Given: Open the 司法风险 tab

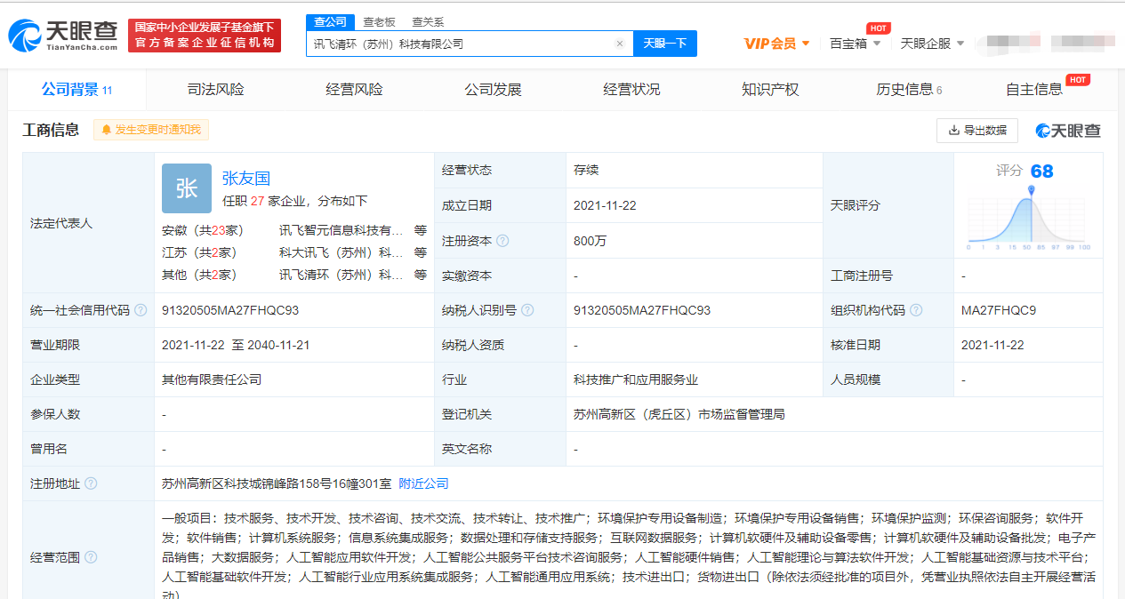Looking at the screenshot, I should click(215, 89).
